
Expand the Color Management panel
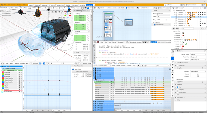click(182, 63)
